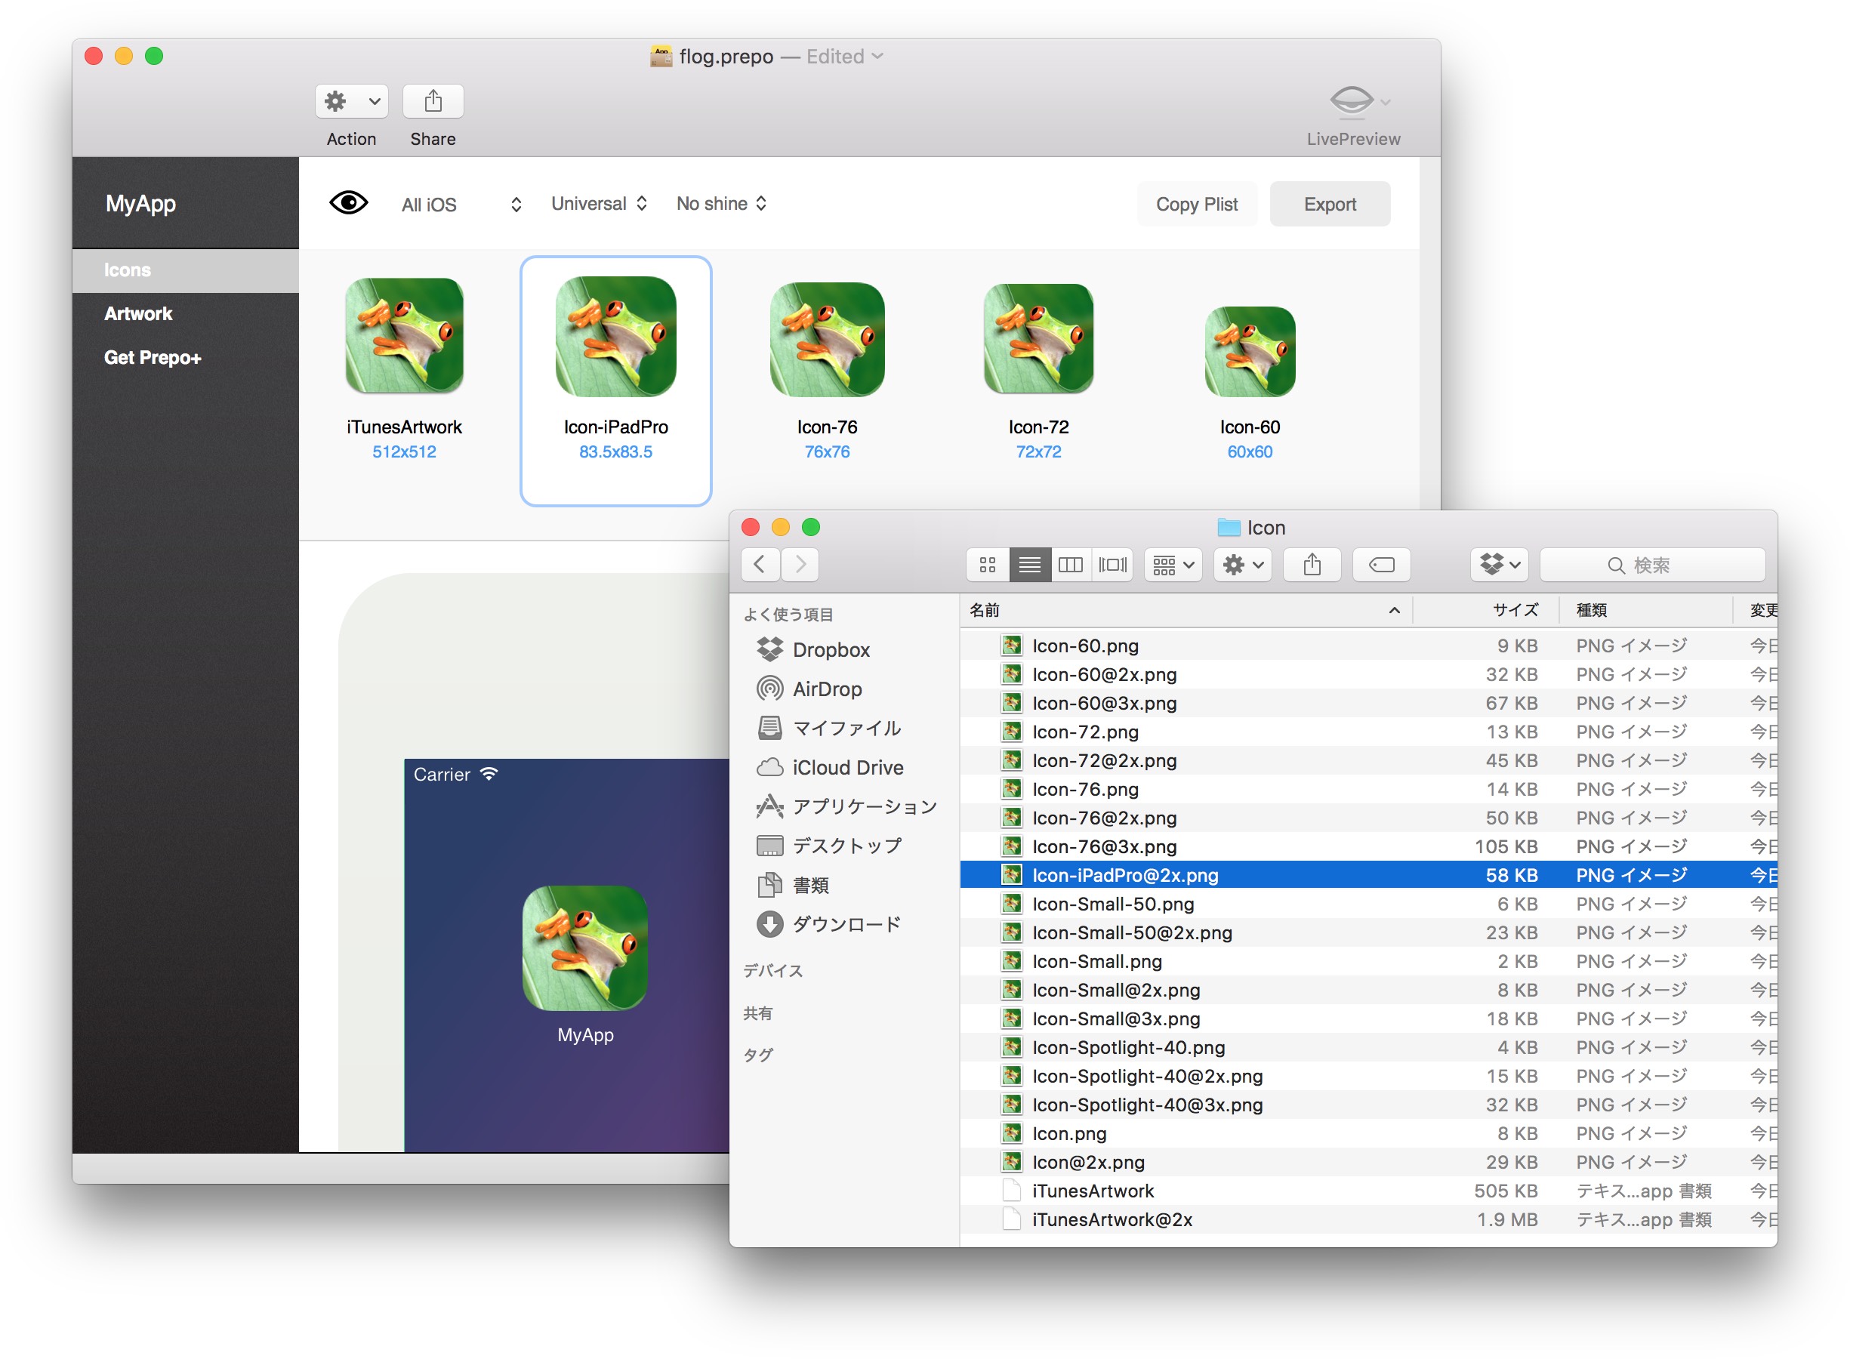
Task: Open the Get Prepo+ sidebar item
Action: [x=153, y=357]
